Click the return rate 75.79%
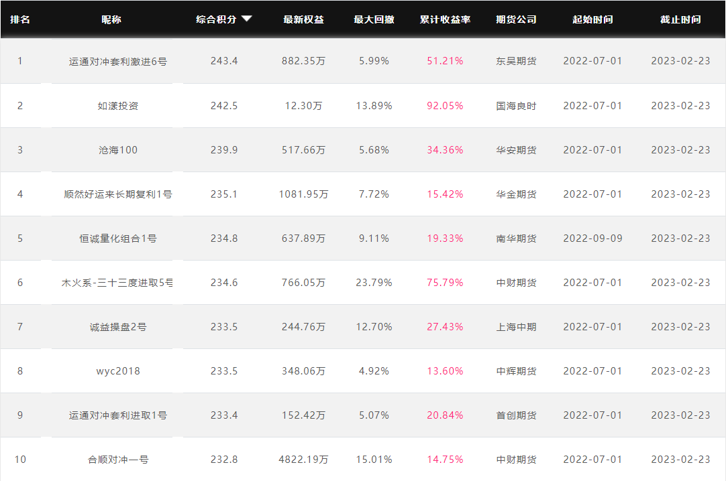The height and width of the screenshot is (481, 726). coord(445,283)
